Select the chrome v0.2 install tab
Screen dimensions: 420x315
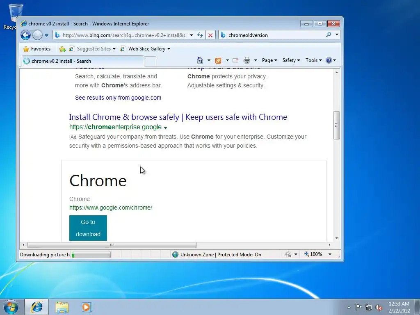tap(83, 61)
